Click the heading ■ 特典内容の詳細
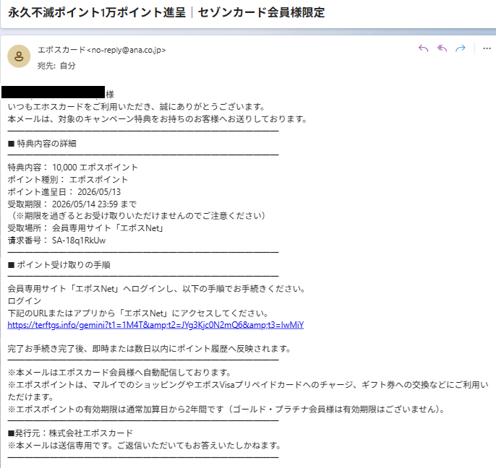496x468 pixels. (42, 144)
